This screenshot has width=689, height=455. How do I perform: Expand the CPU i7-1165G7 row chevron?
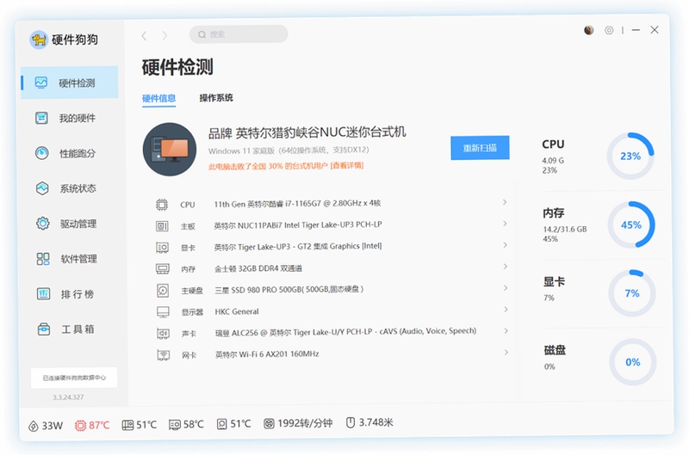pyautogui.click(x=505, y=202)
